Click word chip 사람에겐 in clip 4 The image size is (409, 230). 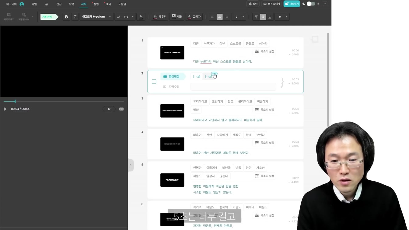tap(222, 135)
